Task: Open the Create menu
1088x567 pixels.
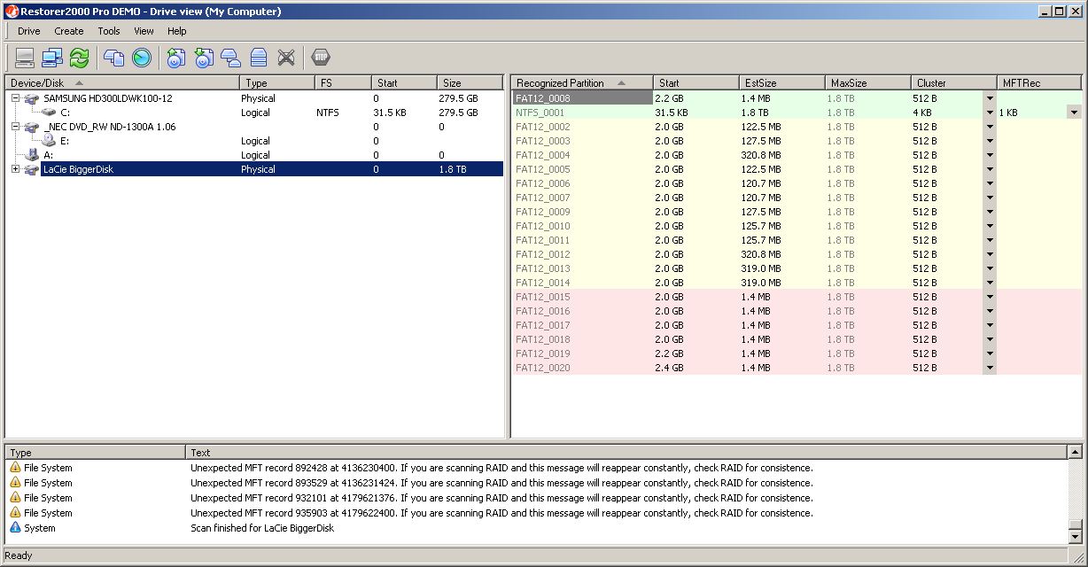Action: [x=69, y=31]
